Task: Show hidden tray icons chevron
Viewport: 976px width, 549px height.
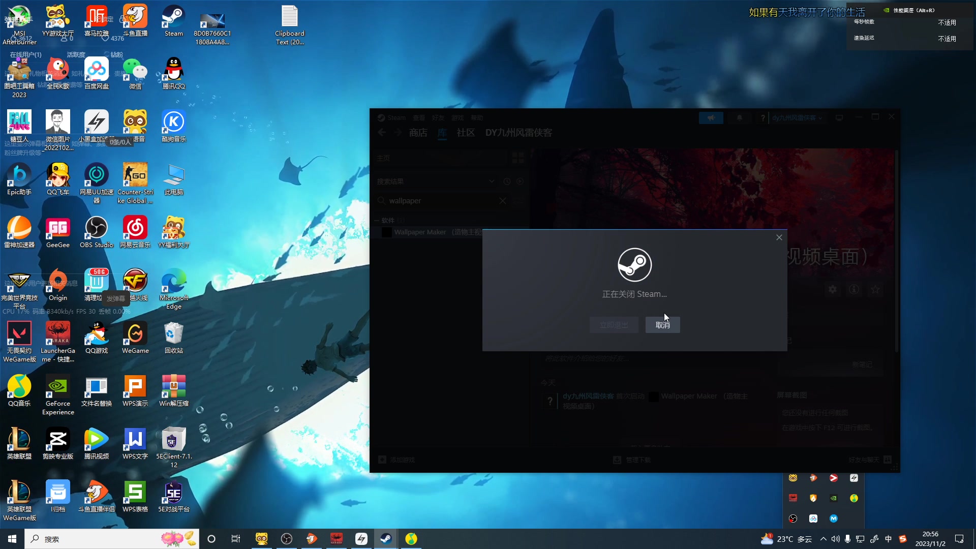Action: (823, 539)
